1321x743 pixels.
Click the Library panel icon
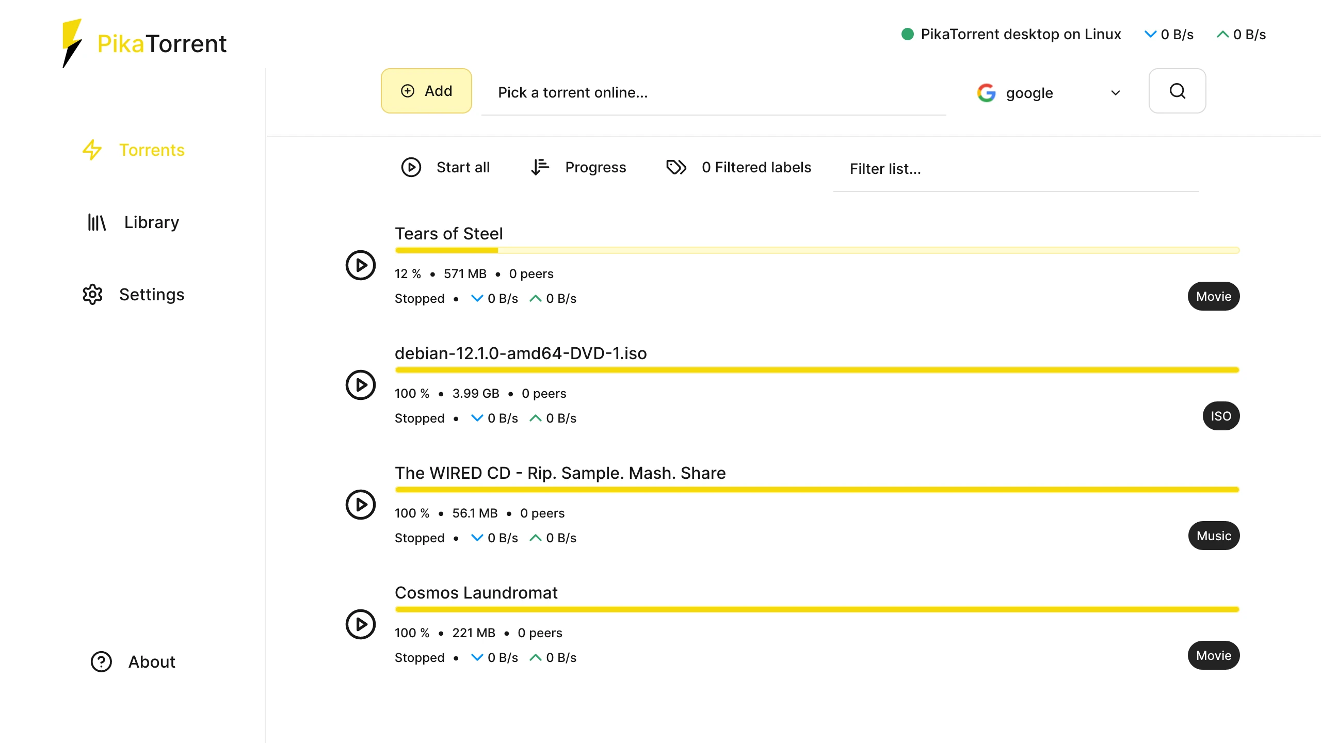pos(97,221)
